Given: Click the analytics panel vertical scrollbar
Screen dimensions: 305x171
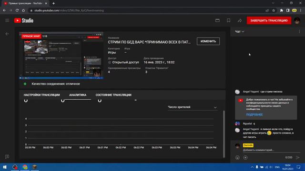Looking at the screenshot, I should (224, 134).
